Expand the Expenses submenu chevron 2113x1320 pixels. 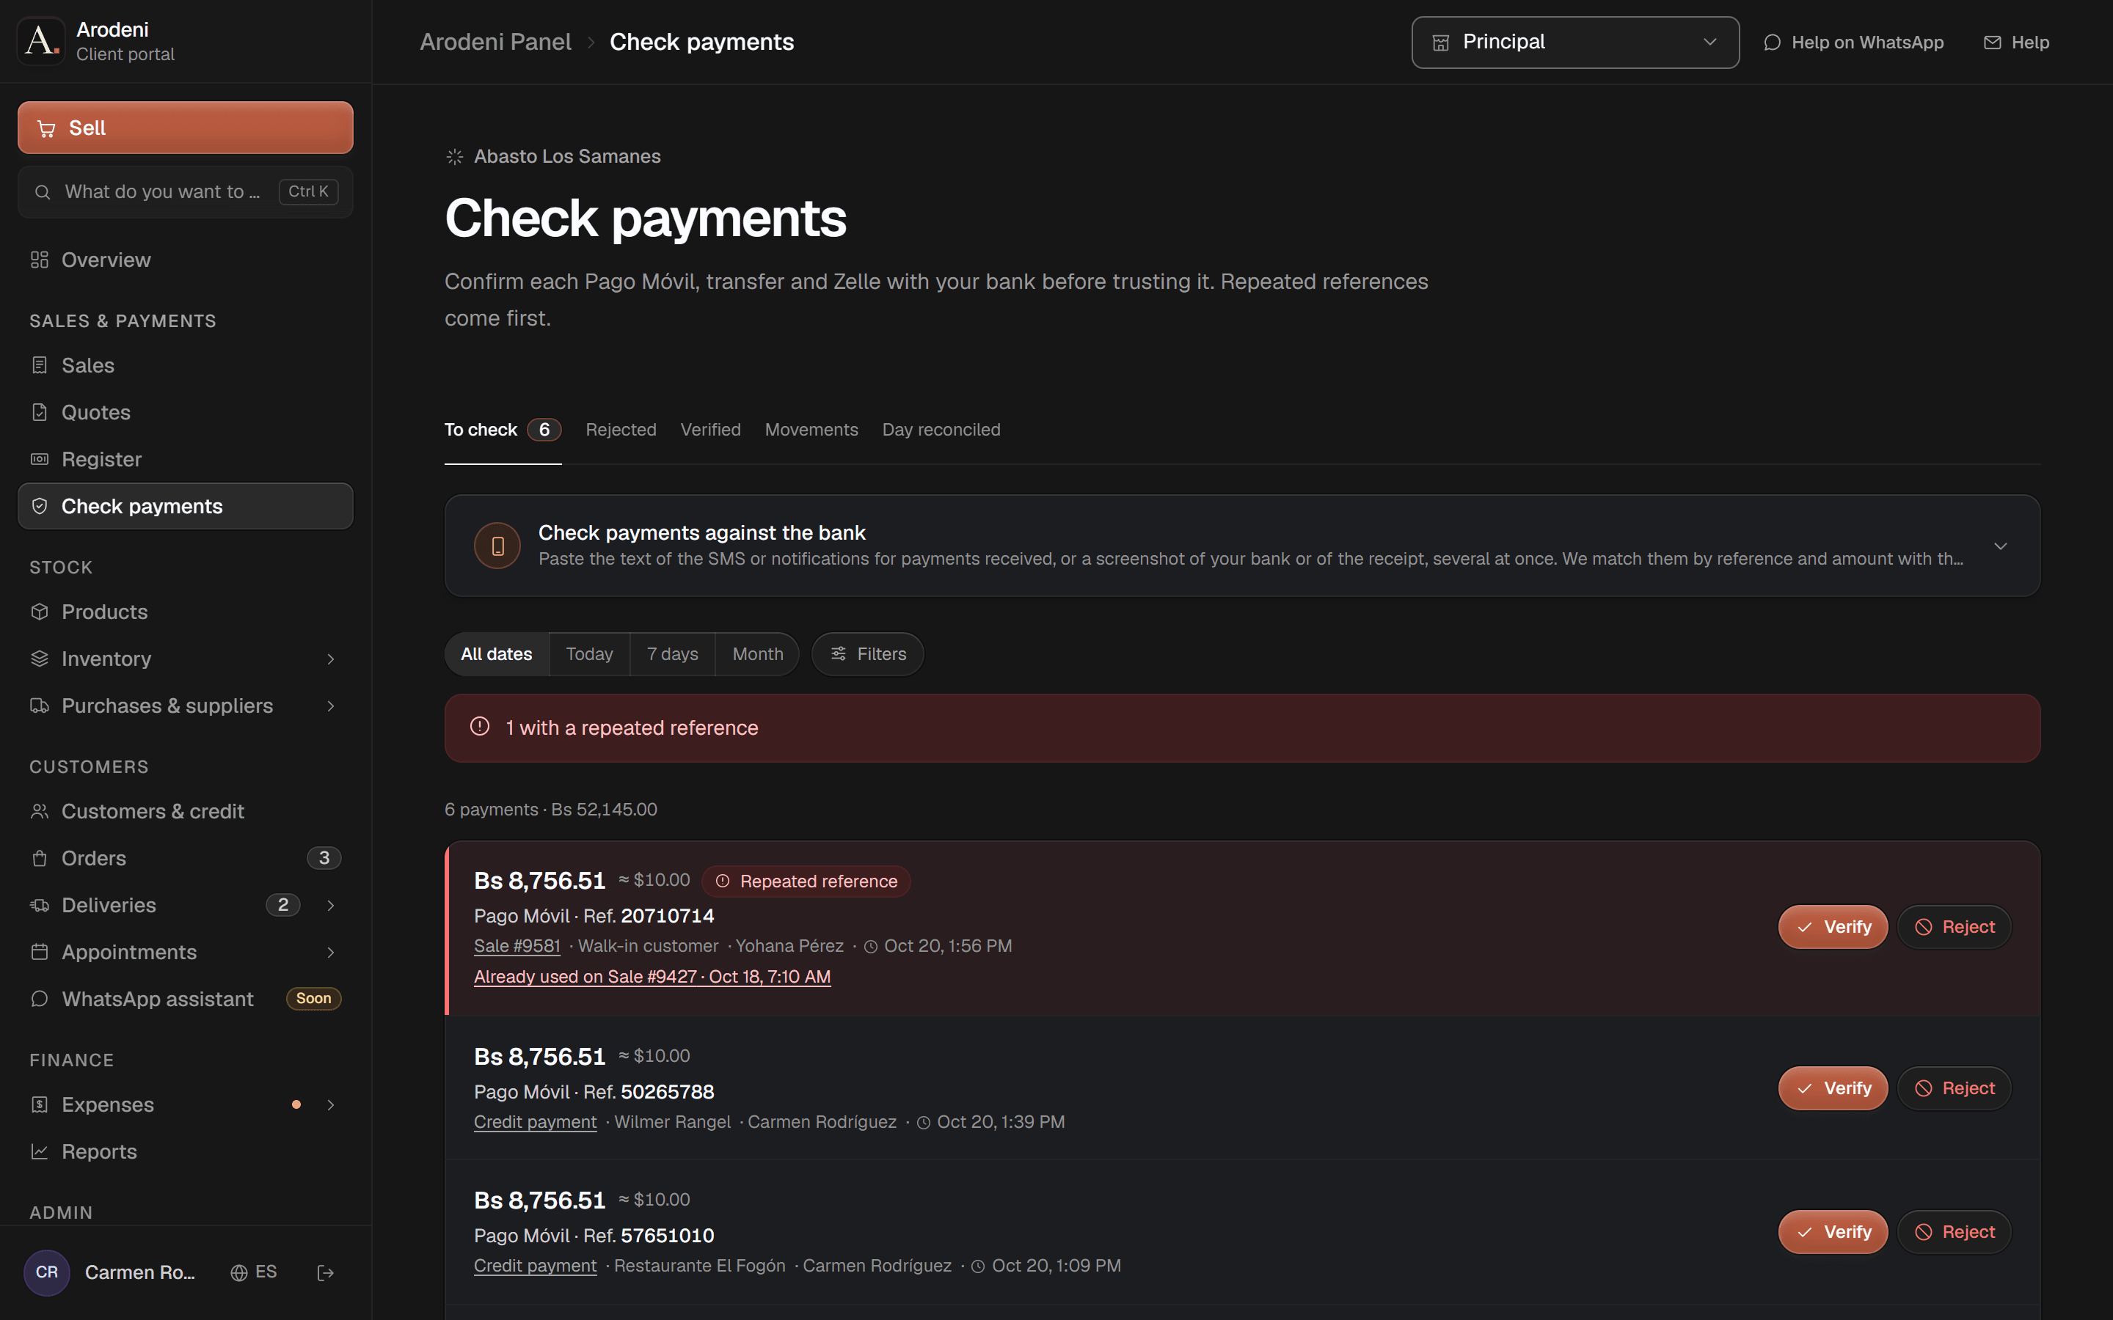[x=331, y=1105]
